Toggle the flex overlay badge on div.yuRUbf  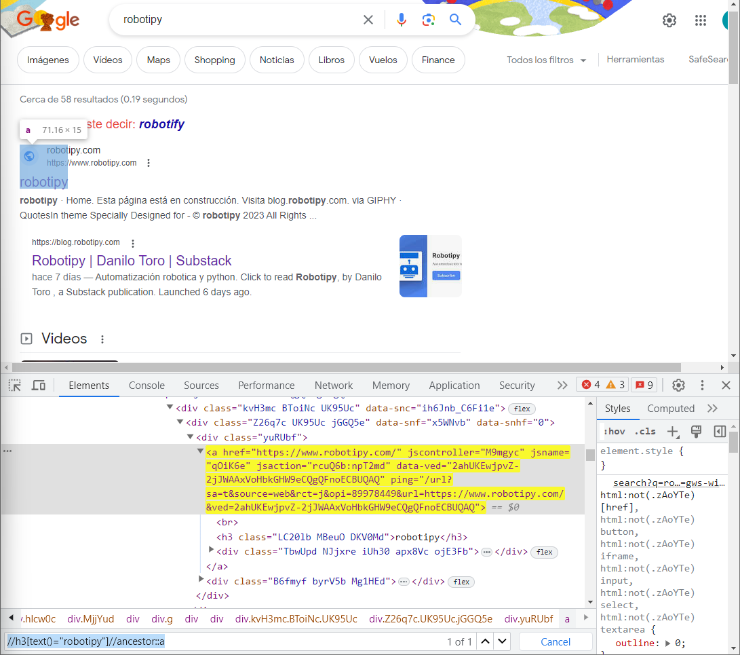coord(544,552)
